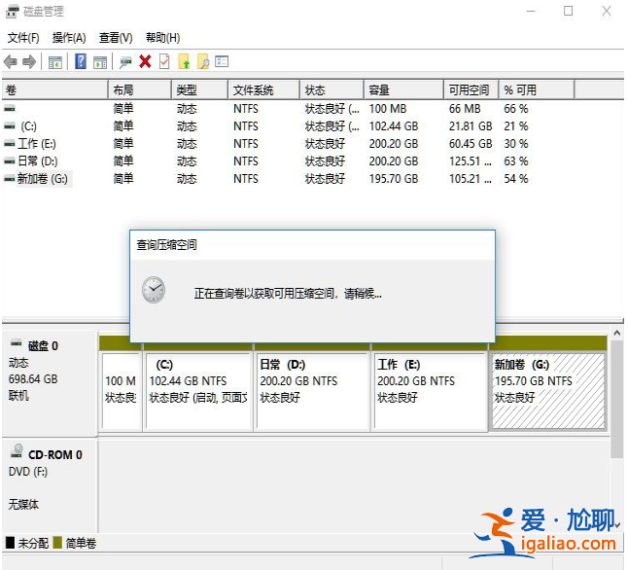Click the volume icon of 工作 (E:) row
The image size is (628, 570).
[x=10, y=144]
